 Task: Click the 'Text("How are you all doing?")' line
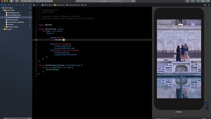click(64, 50)
